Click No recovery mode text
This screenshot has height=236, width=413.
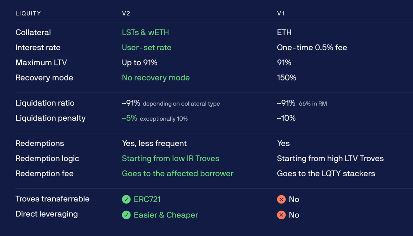[156, 78]
